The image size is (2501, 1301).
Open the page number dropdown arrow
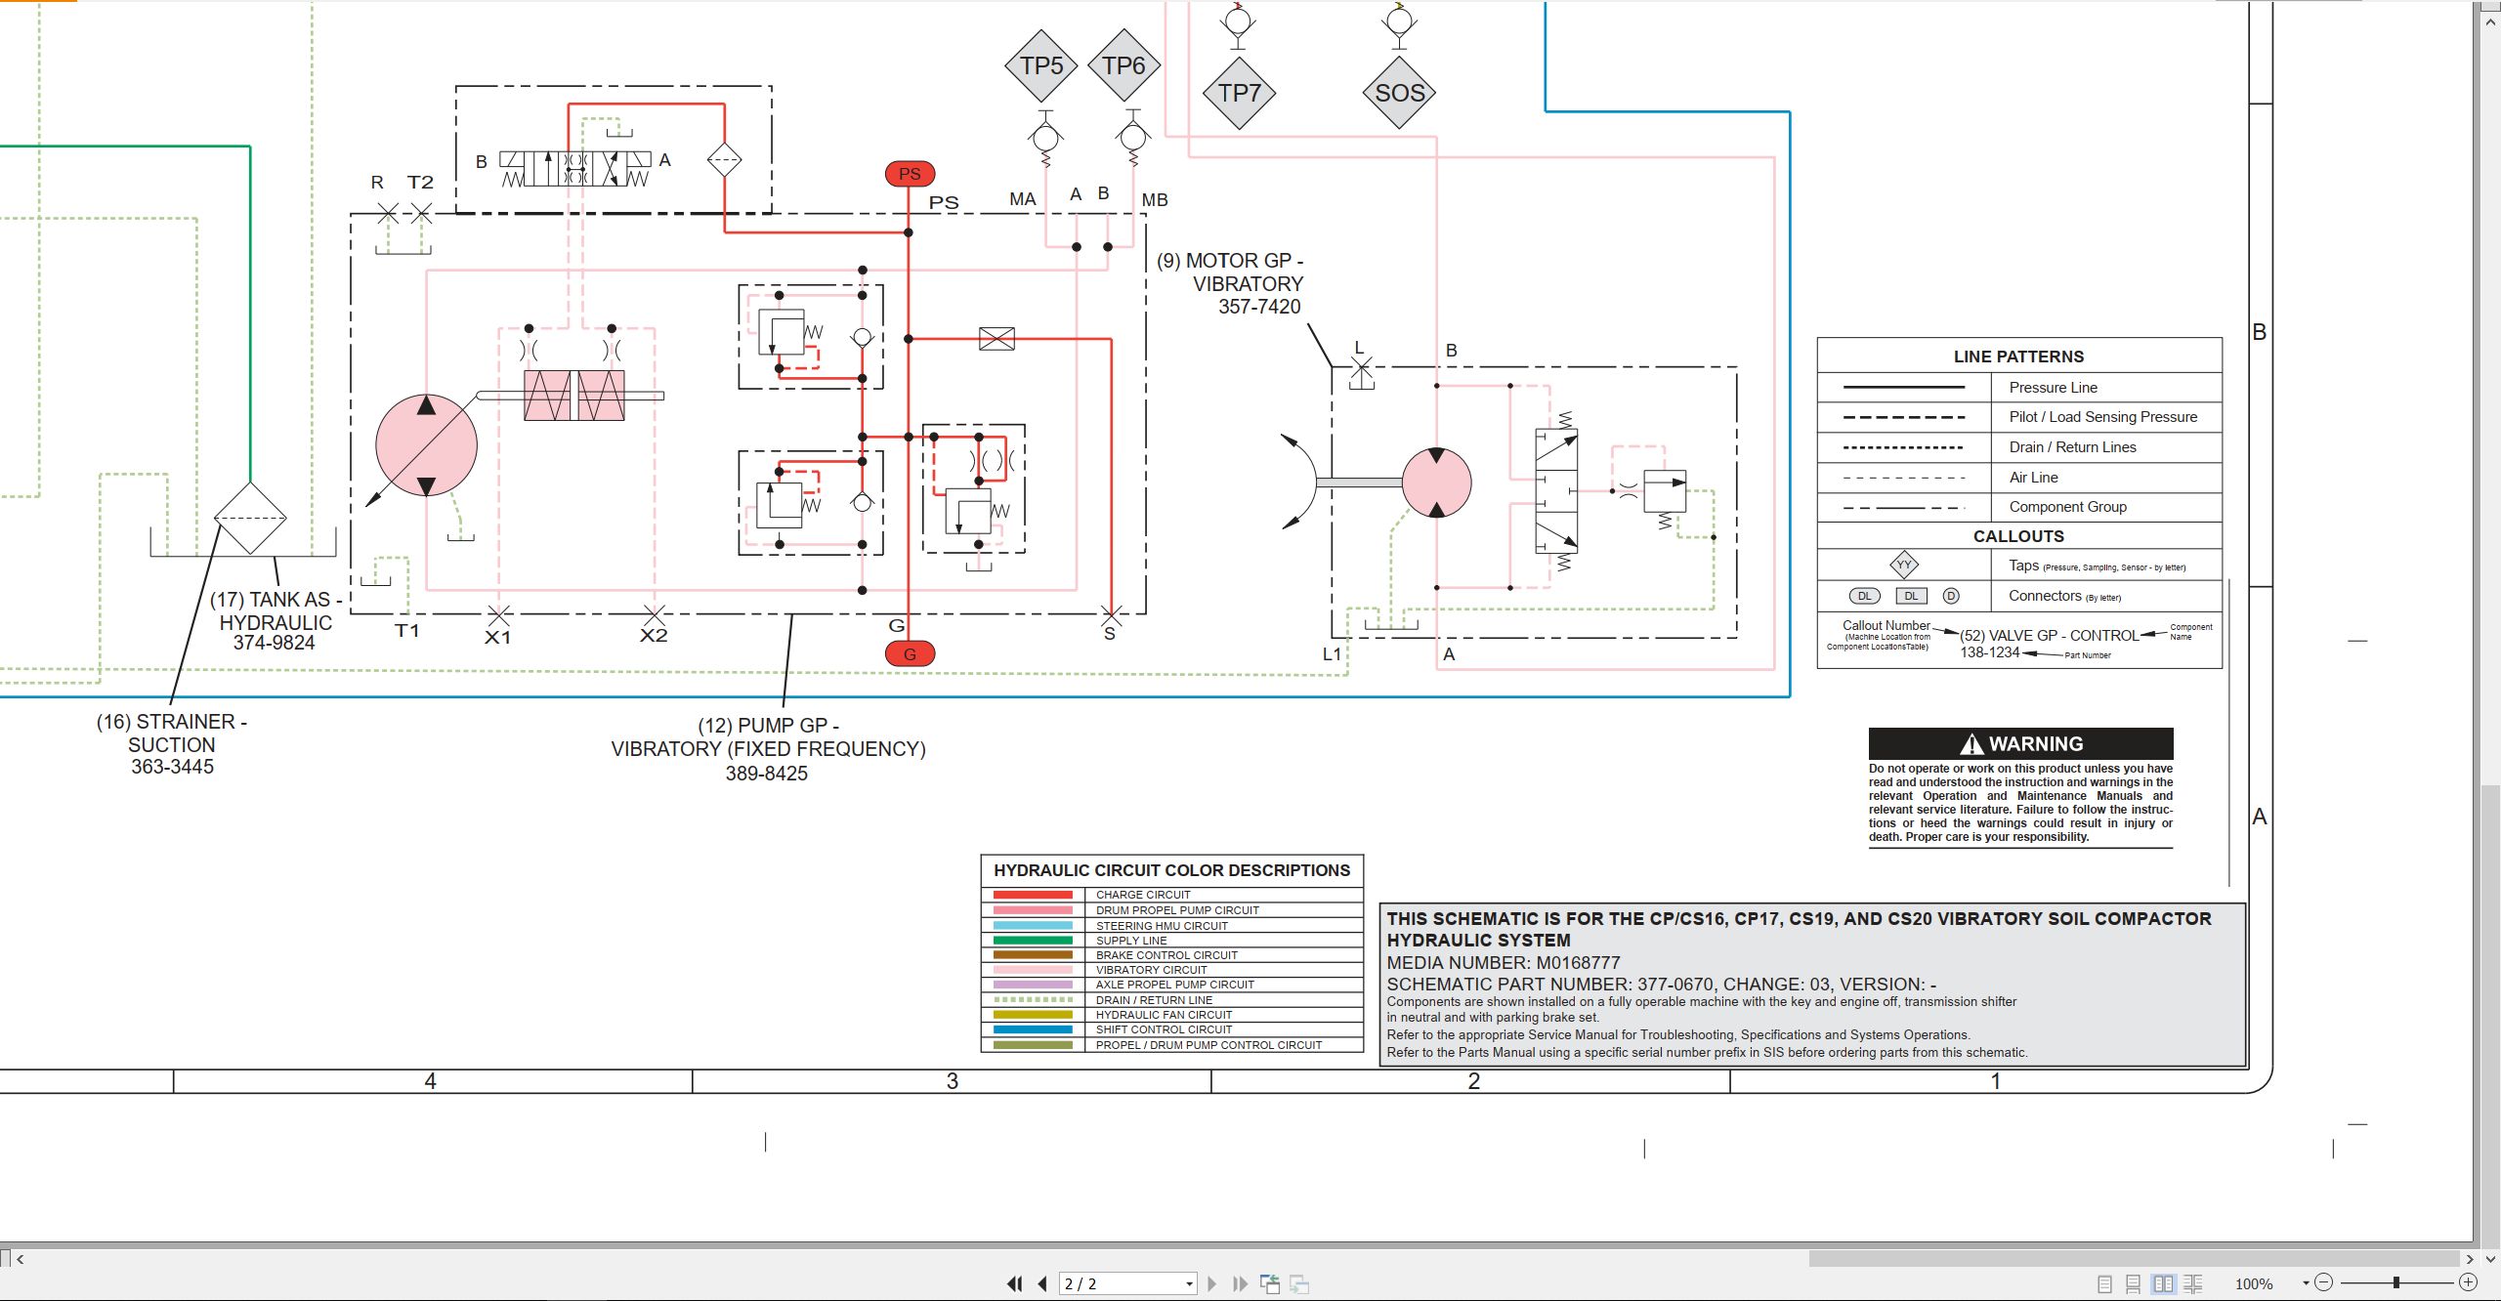pos(1189,1284)
